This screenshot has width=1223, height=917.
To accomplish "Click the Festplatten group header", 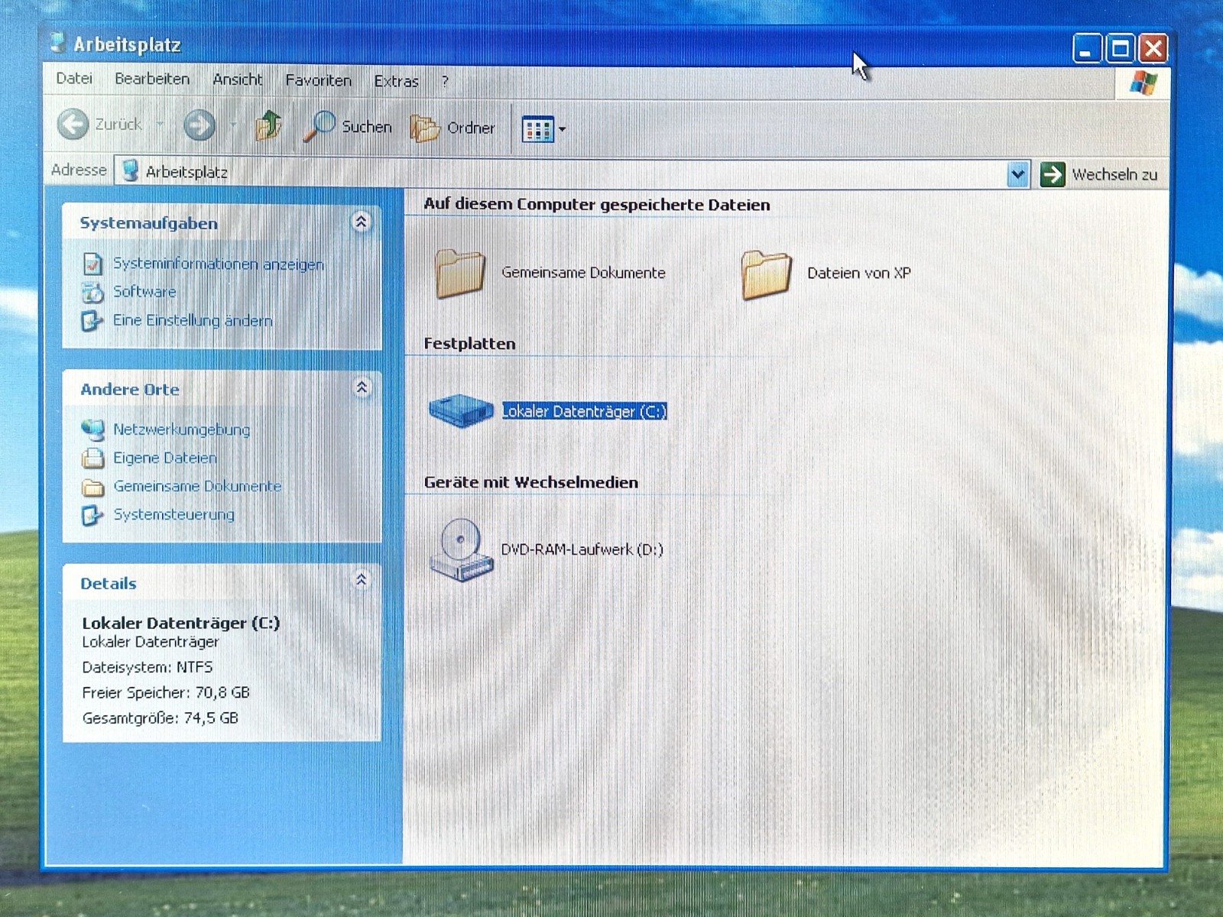I will coord(469,344).
